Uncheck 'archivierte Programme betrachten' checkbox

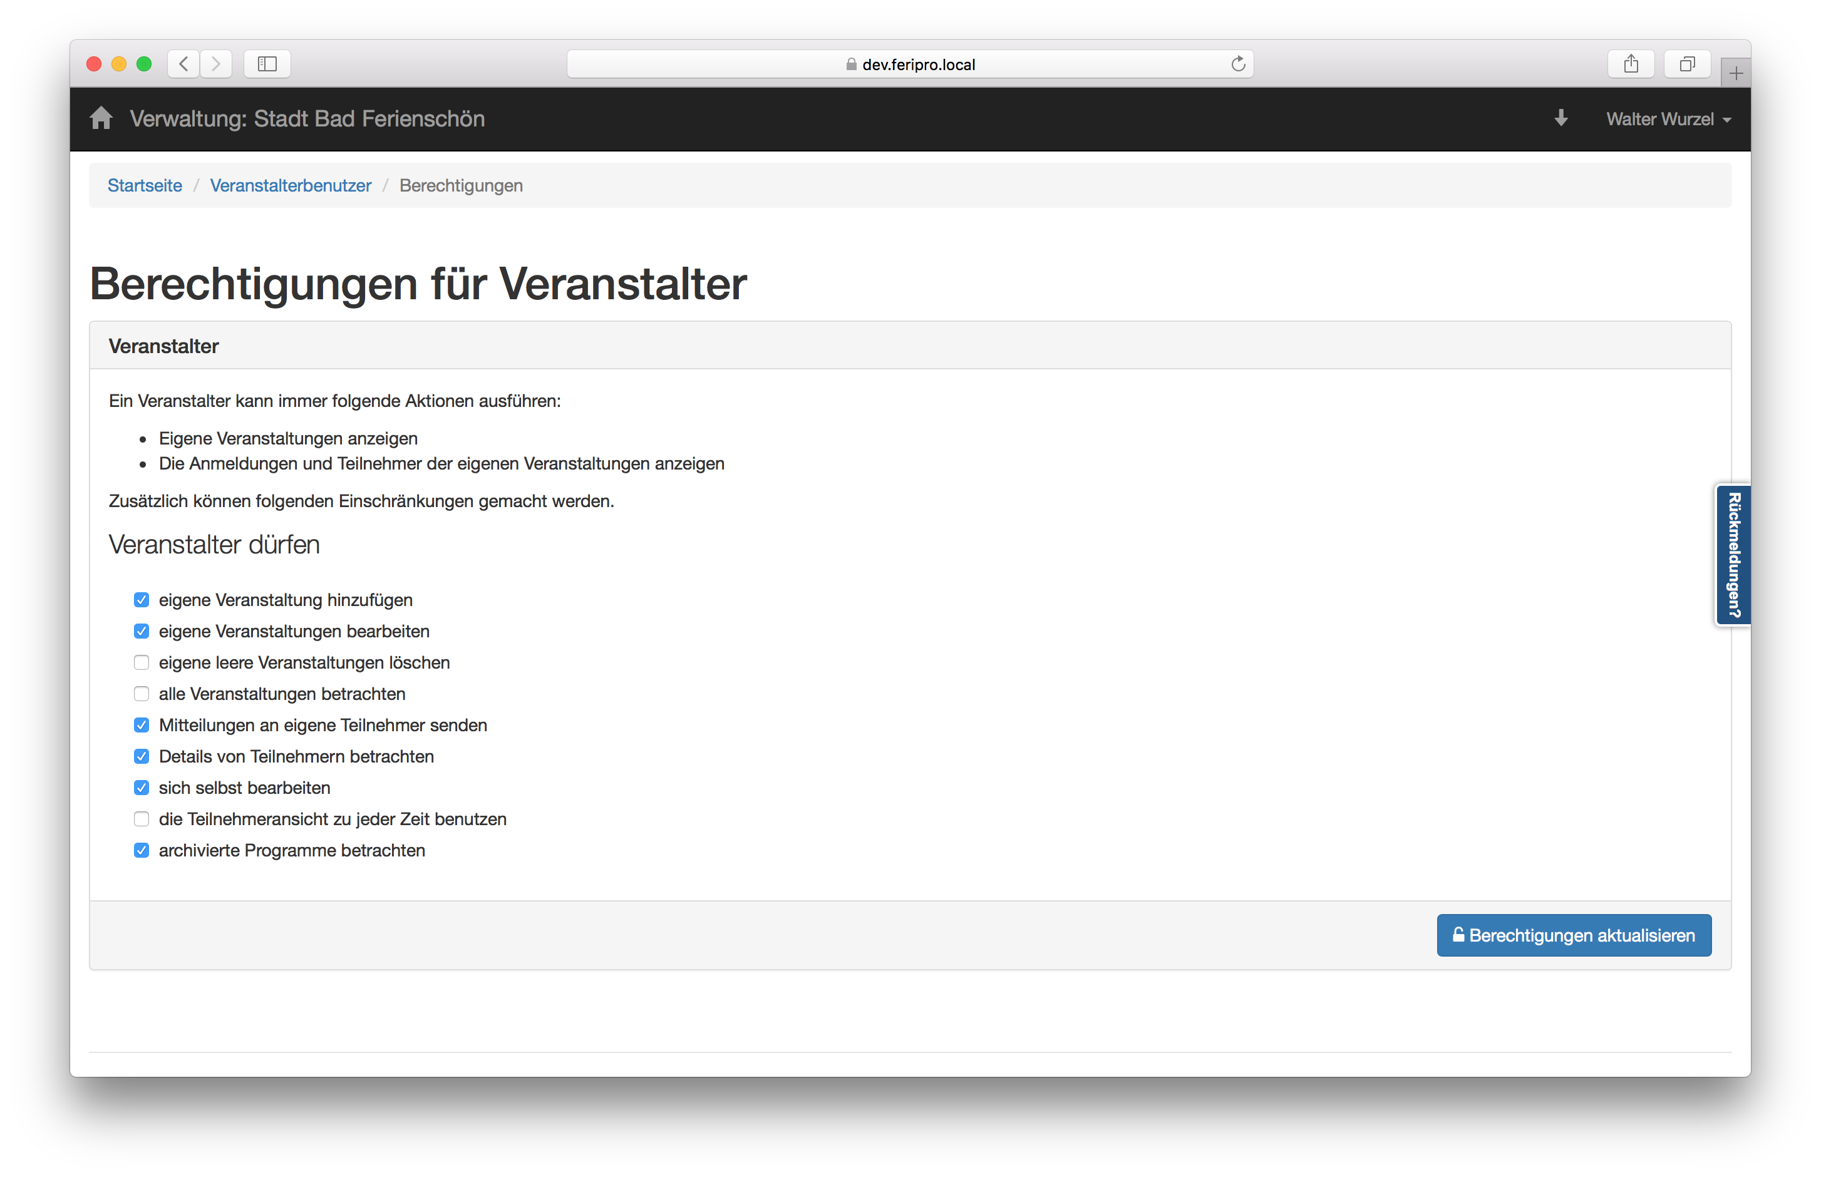click(142, 851)
